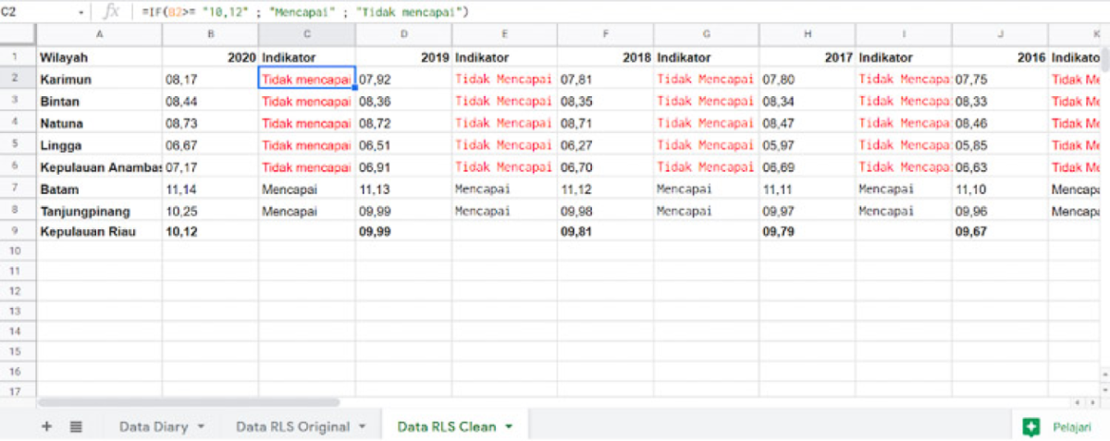Image resolution: width=1110 pixels, height=441 pixels.
Task: Click cell with value 11,14
Action: coord(211,189)
